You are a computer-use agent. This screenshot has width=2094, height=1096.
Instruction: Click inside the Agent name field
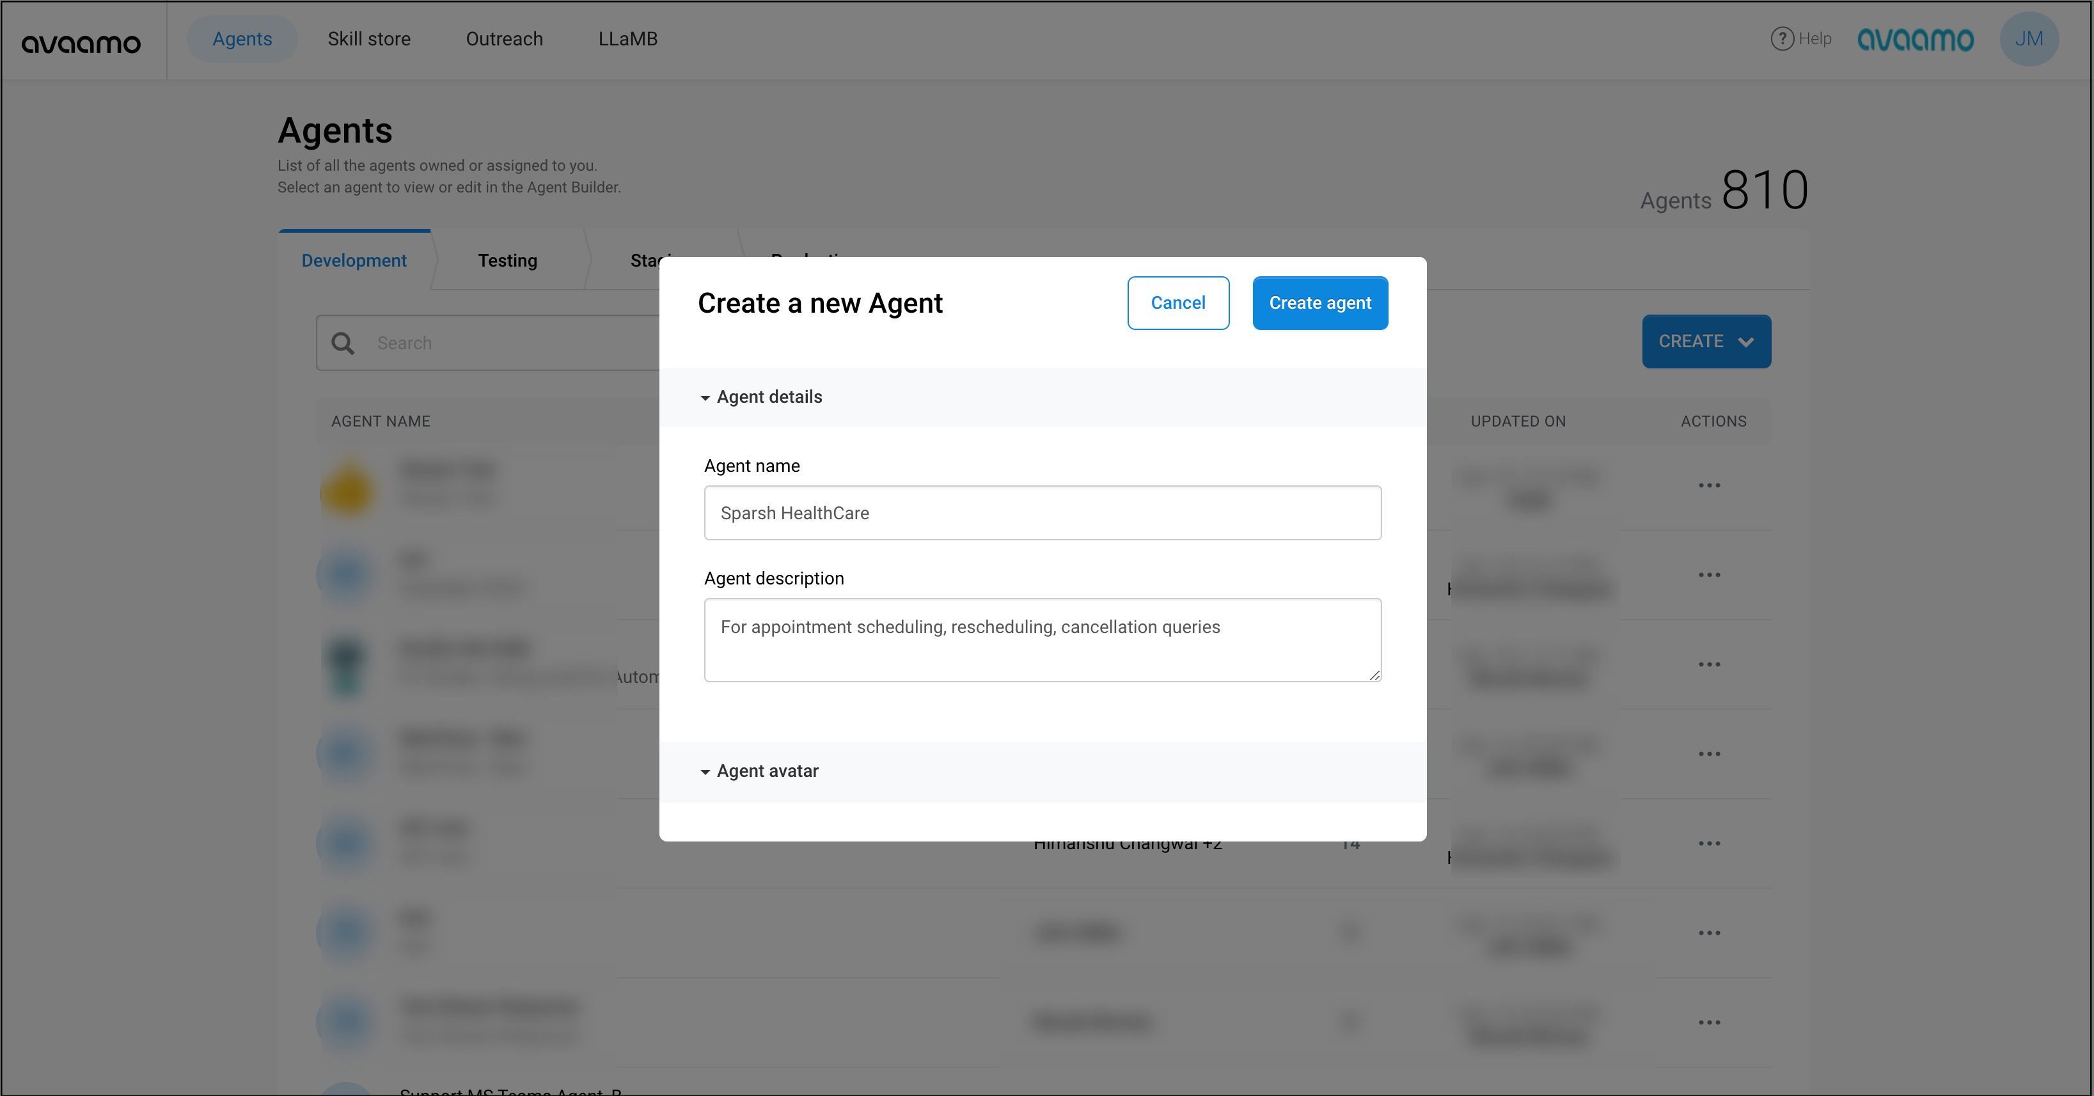pos(1042,513)
